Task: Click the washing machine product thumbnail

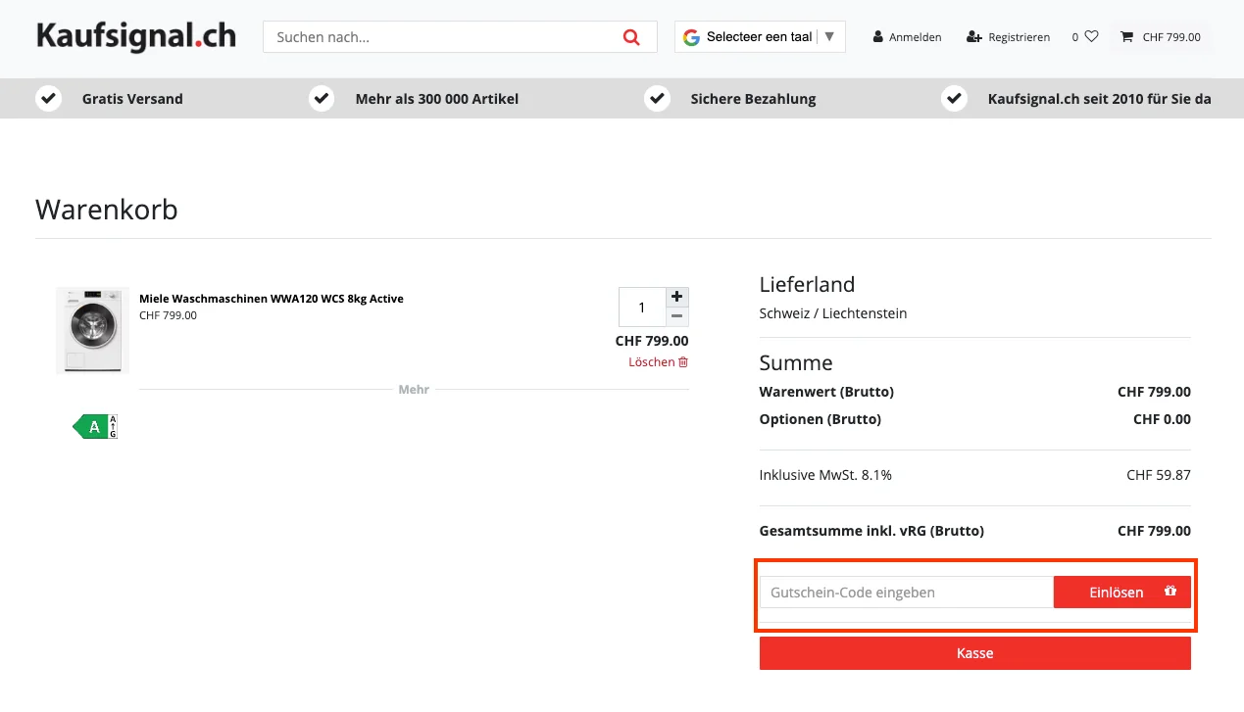Action: pos(91,329)
